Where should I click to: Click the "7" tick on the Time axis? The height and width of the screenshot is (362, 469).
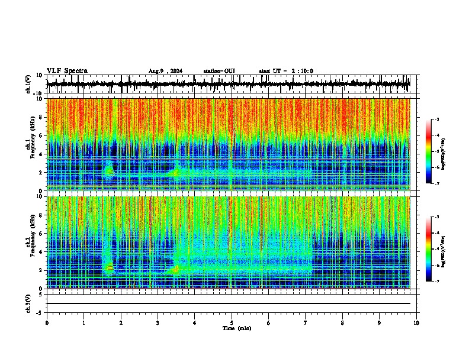pos(306,323)
